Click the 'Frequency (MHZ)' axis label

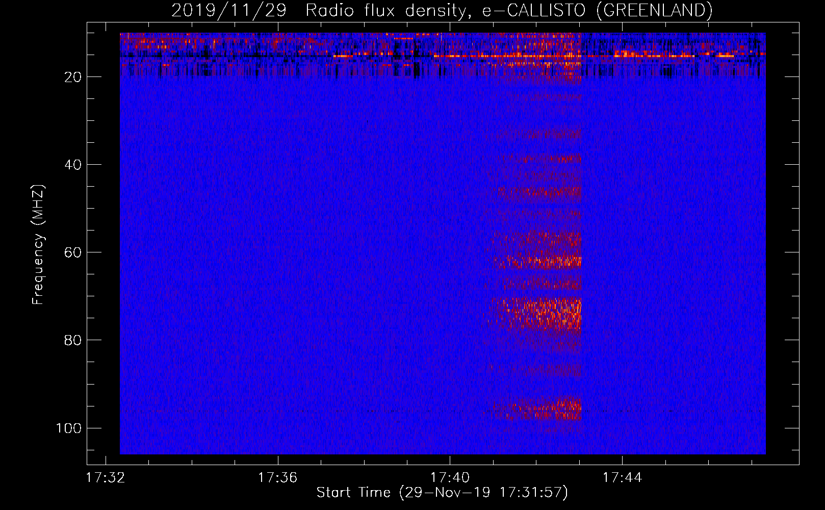(x=38, y=245)
